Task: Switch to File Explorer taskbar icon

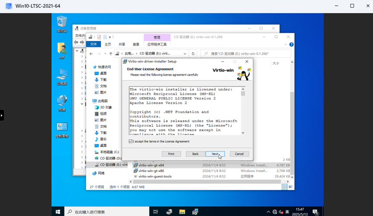Action: point(182,212)
